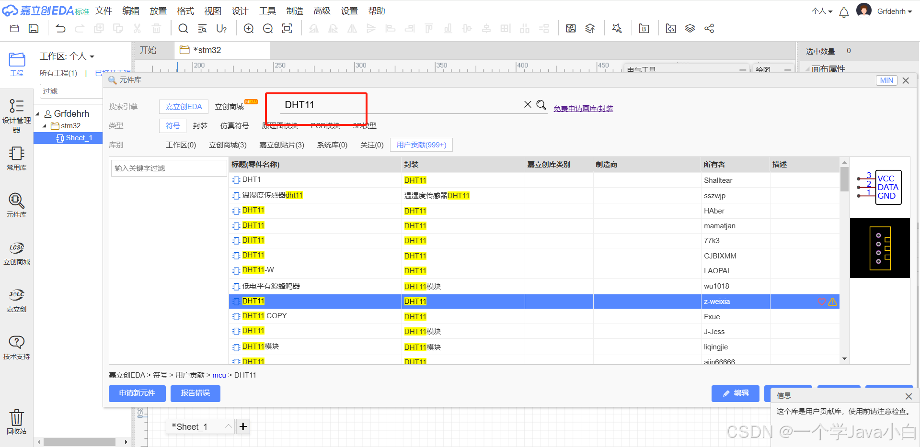Click the 编辑 edit button
The image size is (920, 447).
tap(736, 393)
